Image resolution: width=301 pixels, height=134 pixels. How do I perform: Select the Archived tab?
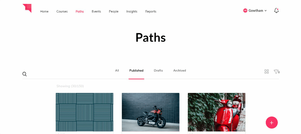point(179,70)
